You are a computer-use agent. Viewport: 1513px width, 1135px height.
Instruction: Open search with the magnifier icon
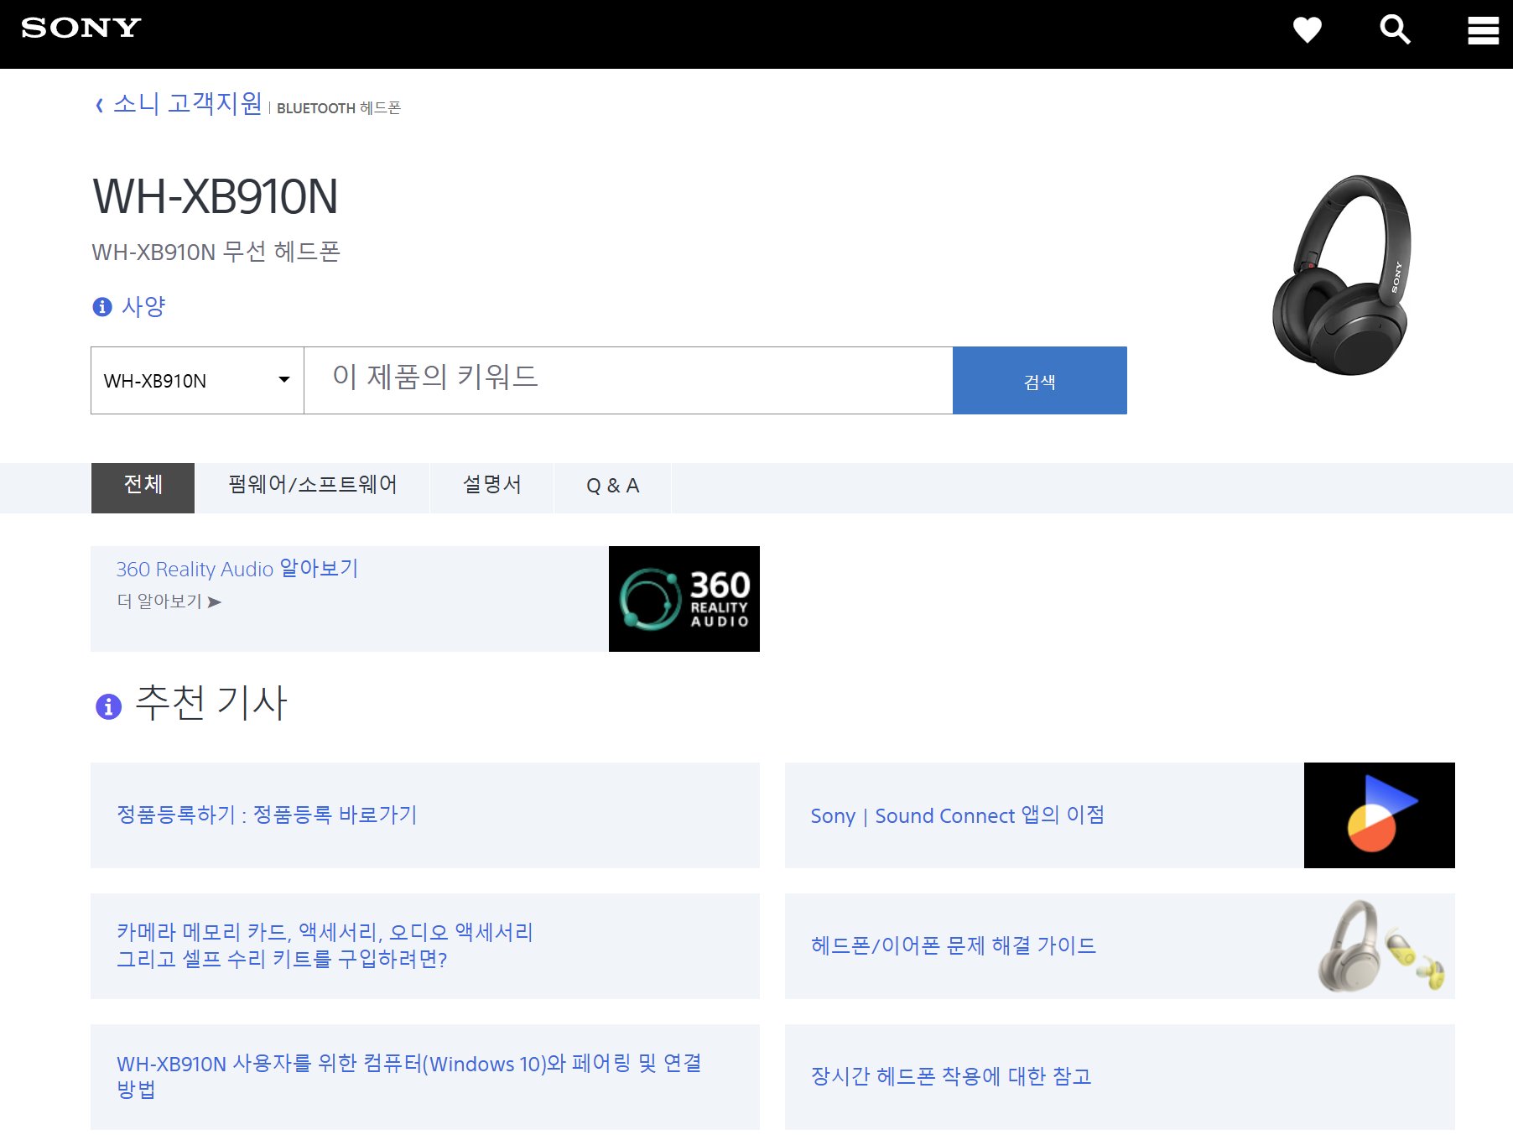pos(1395,30)
